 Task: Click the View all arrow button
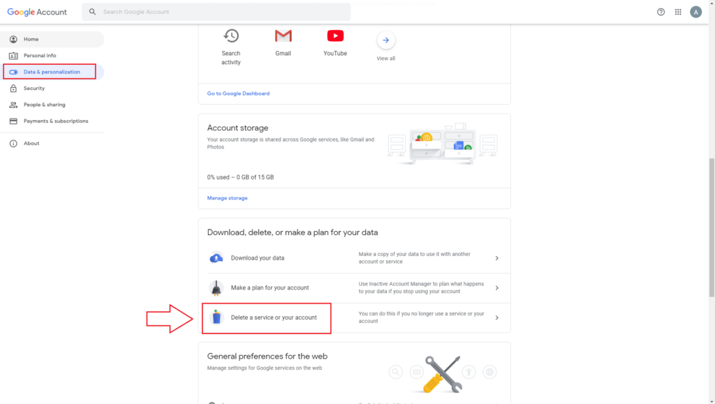click(x=385, y=40)
